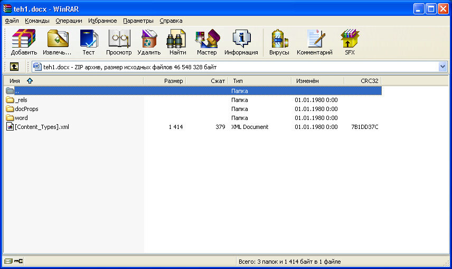Click the 1 414 size value

point(176,127)
